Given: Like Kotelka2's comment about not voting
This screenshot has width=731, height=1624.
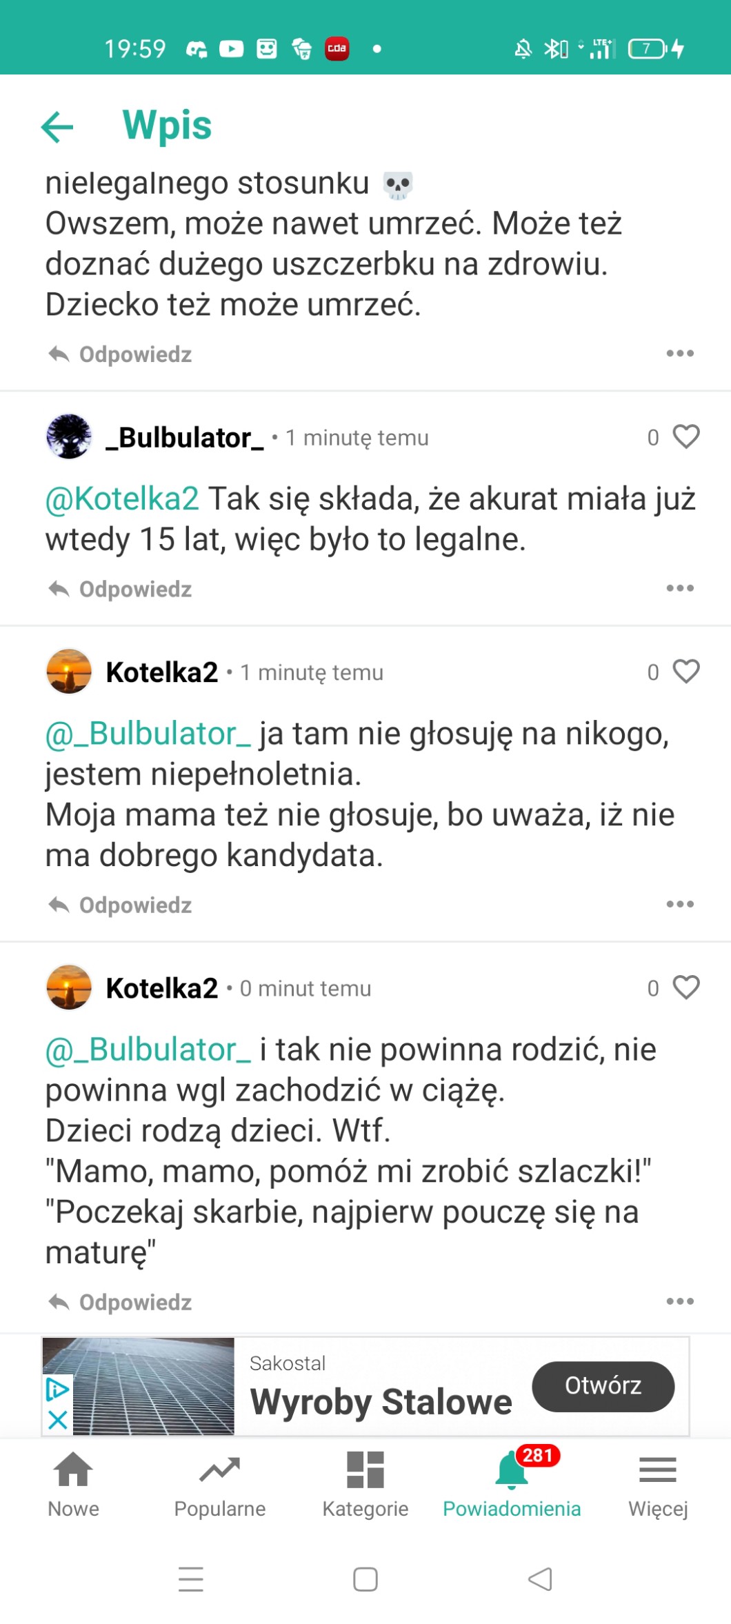Looking at the screenshot, I should (685, 672).
